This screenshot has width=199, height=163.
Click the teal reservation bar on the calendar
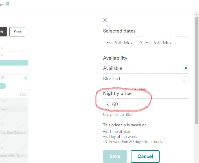tap(14, 63)
